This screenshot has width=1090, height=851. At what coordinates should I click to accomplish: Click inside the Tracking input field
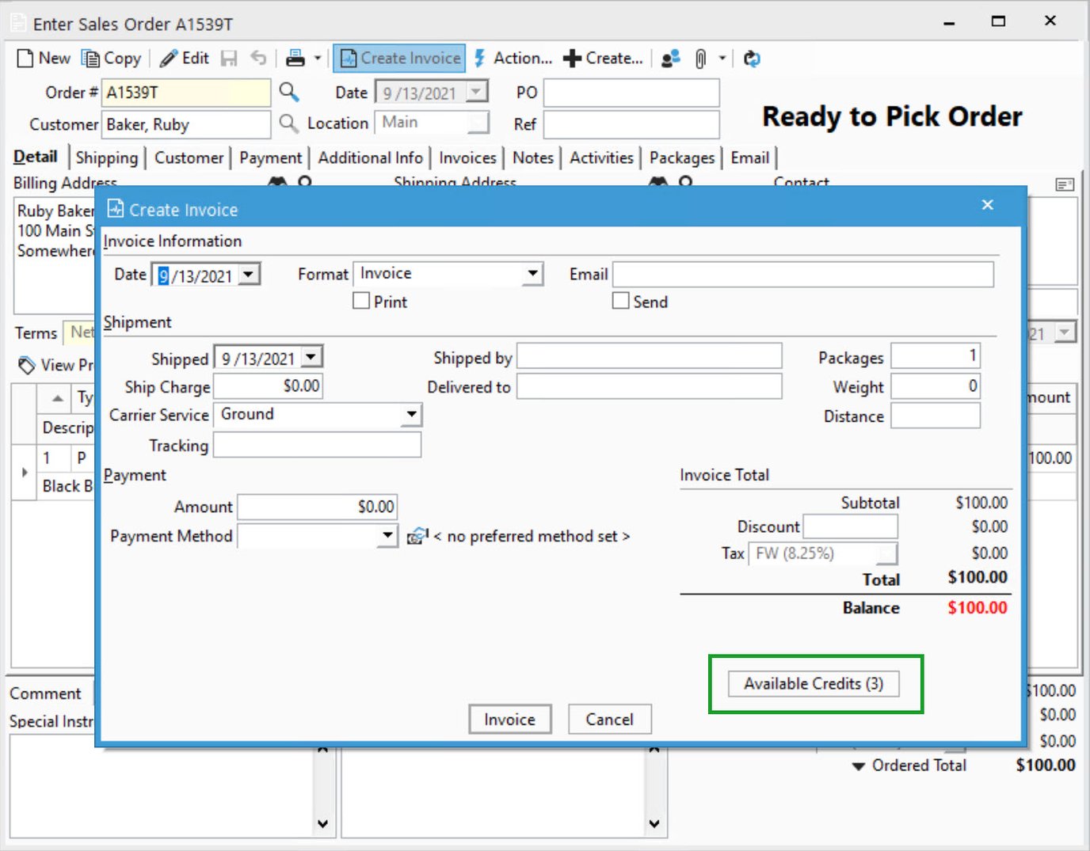pyautogui.click(x=317, y=445)
